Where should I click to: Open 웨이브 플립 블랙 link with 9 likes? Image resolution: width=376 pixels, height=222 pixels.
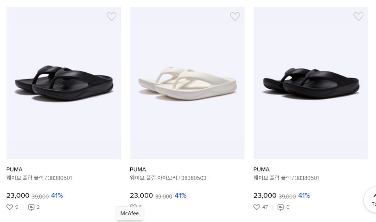click(x=39, y=178)
